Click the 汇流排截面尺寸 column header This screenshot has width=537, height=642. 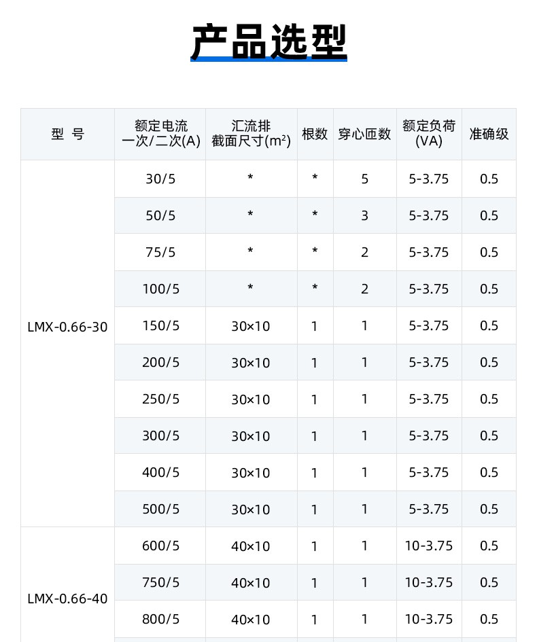pos(251,133)
